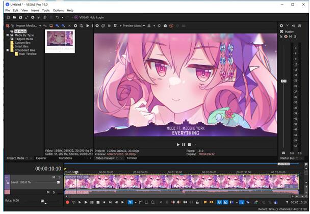This screenshot has height=214, width=310.
Task: Open the Edit menu
Action: point(16,10)
